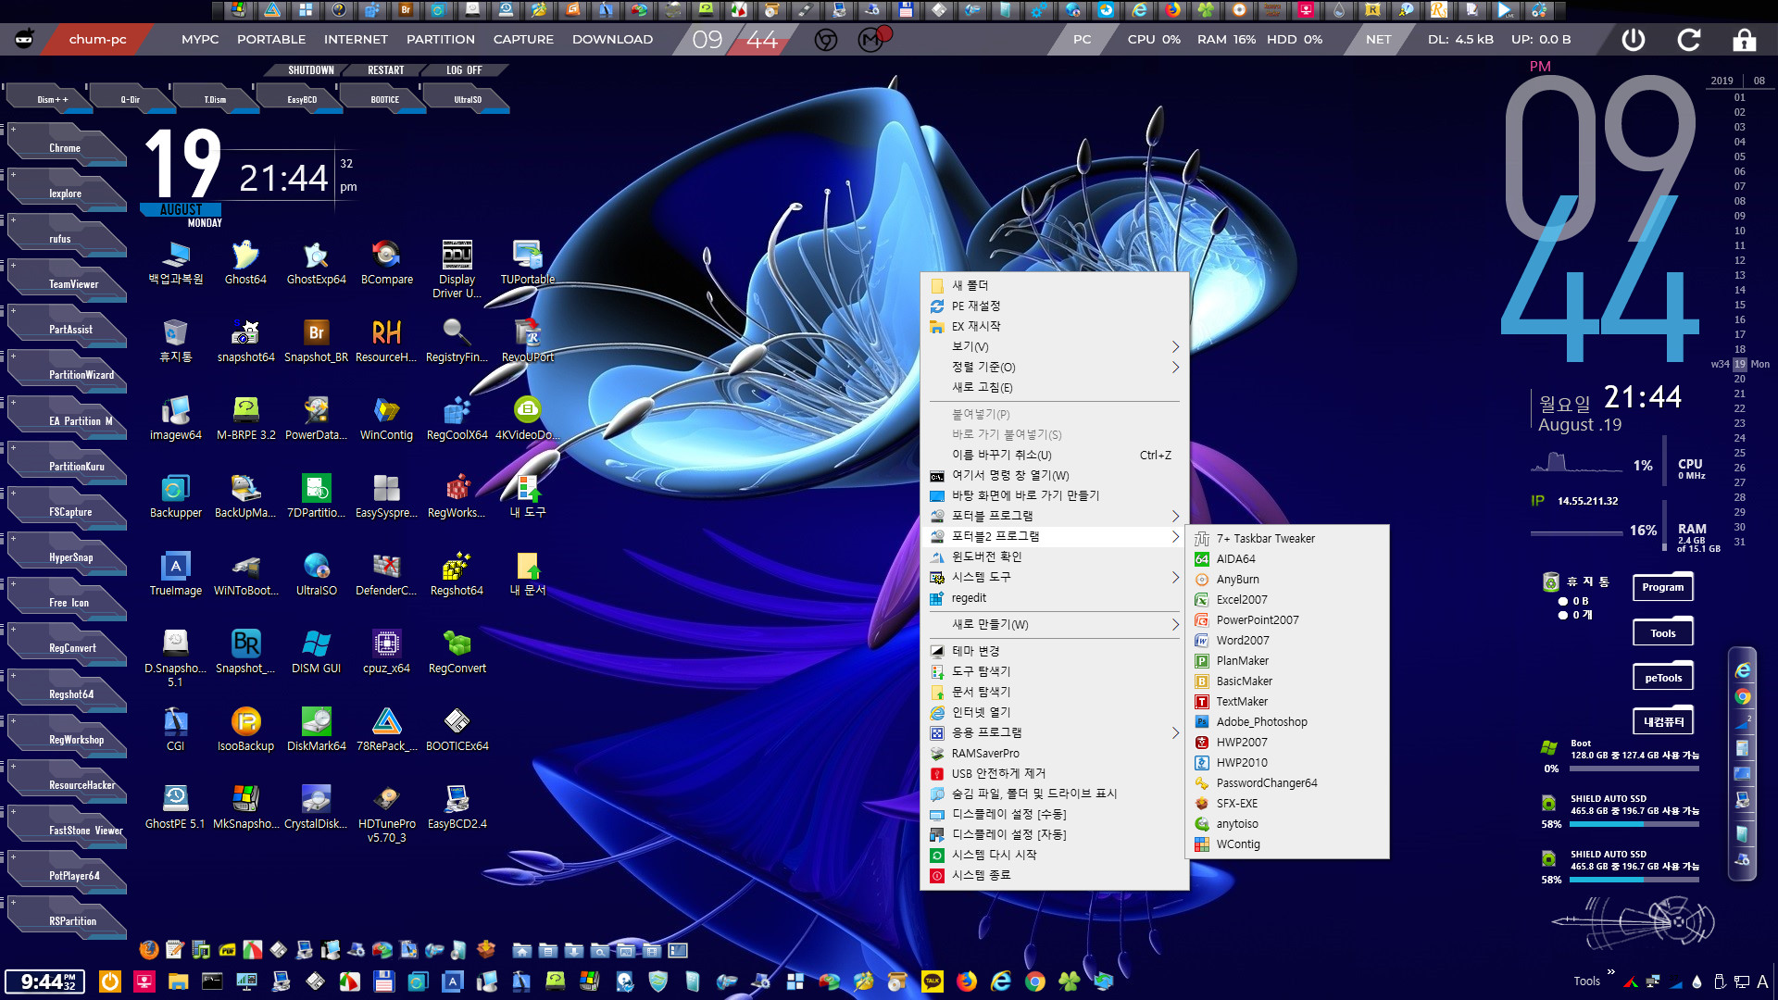Click the RESTART button
The width and height of the screenshot is (1778, 1000).
385,70
